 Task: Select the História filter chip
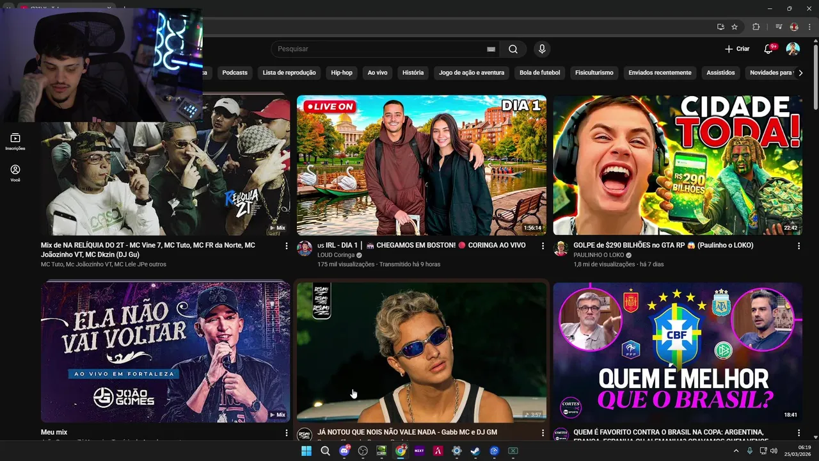pyautogui.click(x=413, y=73)
